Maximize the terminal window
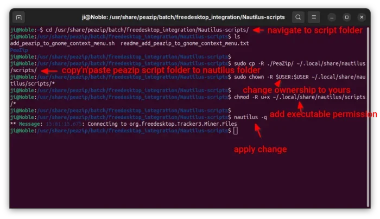The width and height of the screenshot is (380, 219). point(346,17)
